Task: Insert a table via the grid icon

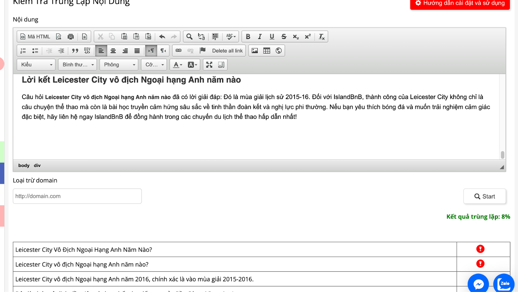Action: click(x=267, y=51)
